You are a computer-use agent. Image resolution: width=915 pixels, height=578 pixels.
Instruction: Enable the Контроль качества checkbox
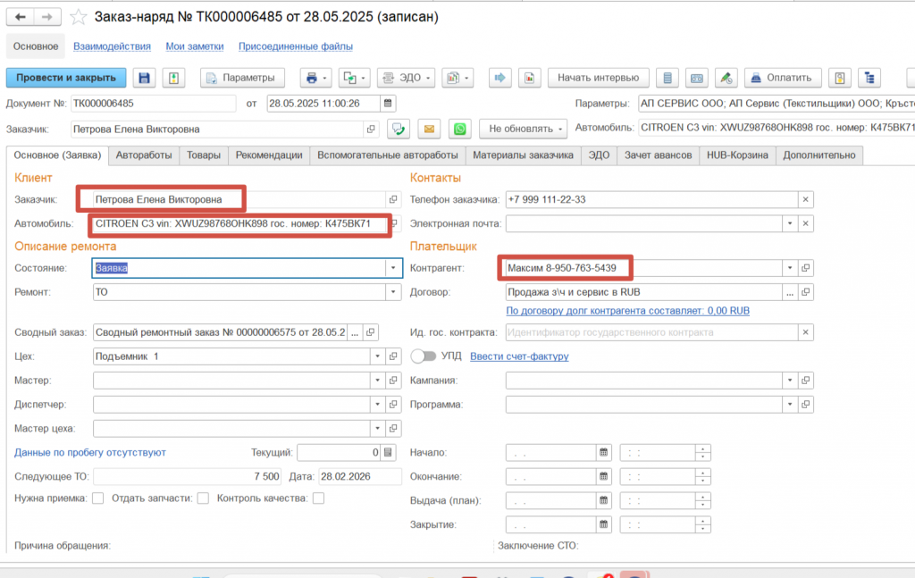pyautogui.click(x=318, y=498)
